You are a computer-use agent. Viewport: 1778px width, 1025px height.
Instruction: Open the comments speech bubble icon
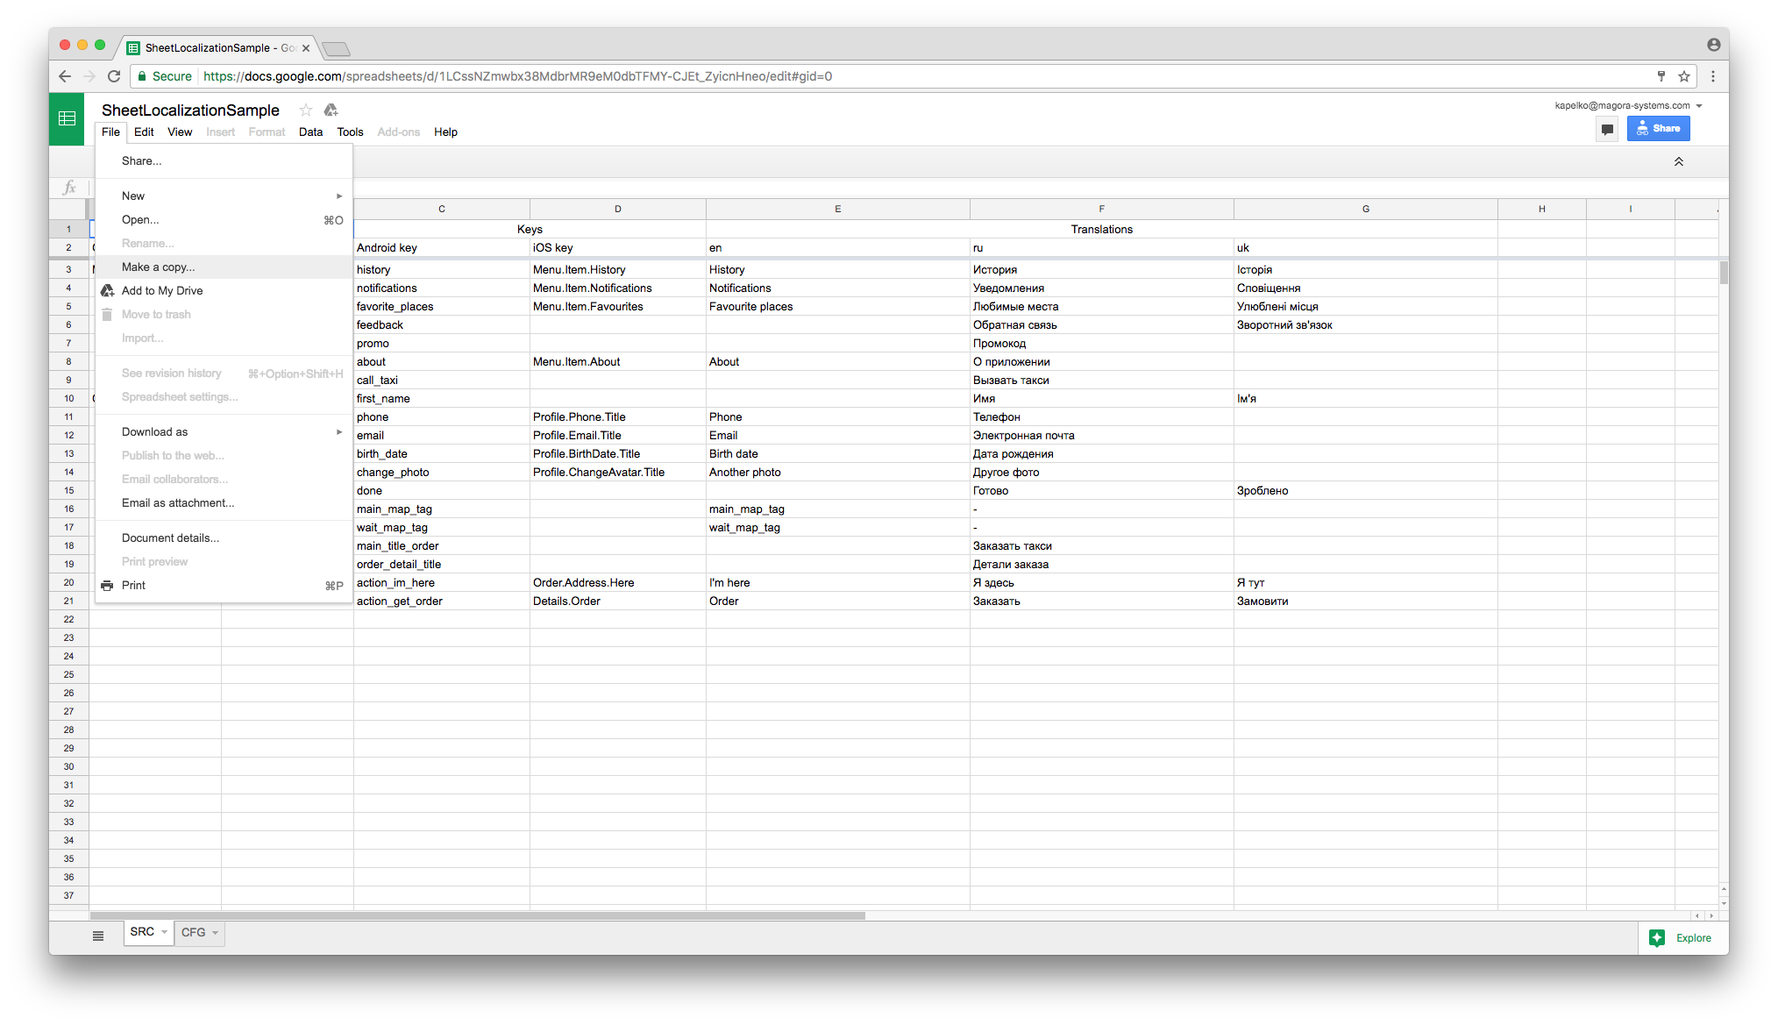pos(1606,129)
